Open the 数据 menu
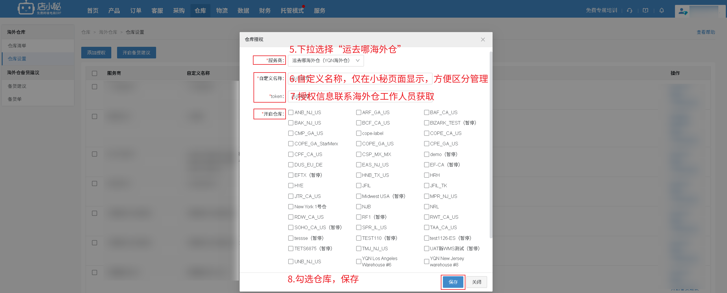The image size is (727, 293). [243, 11]
